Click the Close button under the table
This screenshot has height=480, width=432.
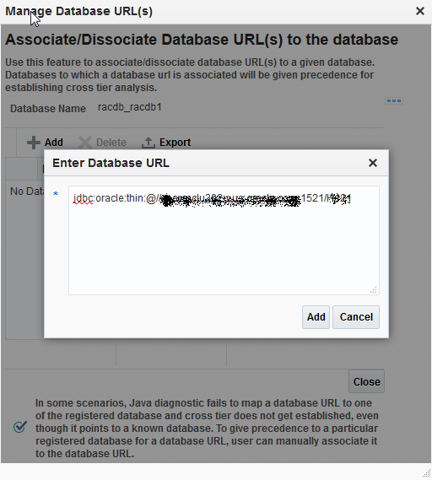point(366,382)
